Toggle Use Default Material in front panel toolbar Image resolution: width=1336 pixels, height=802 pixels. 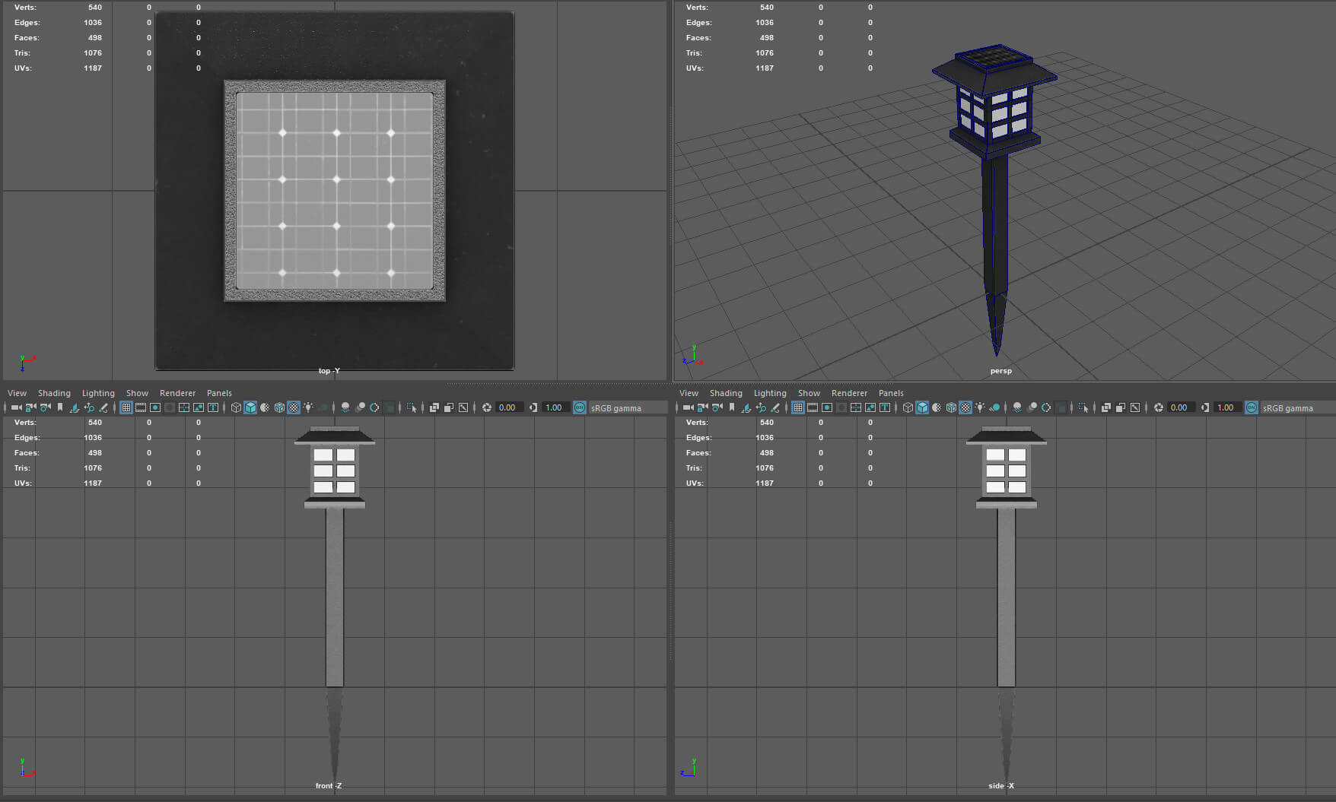point(265,407)
